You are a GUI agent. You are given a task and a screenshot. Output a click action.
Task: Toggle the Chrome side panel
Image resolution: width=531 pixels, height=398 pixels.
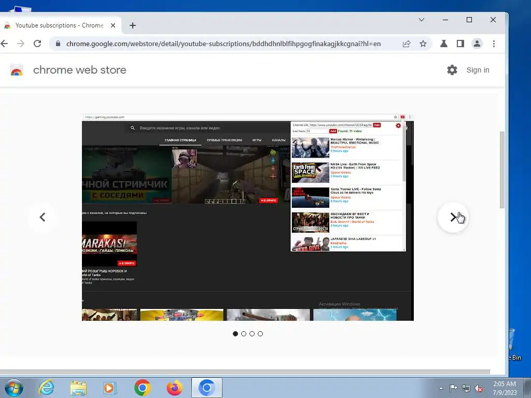pyautogui.click(x=460, y=44)
